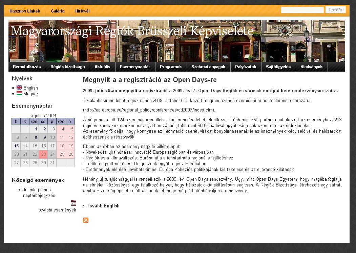Open the Hasznos Linkek menu
356x253 pixels.
[x=25, y=11]
